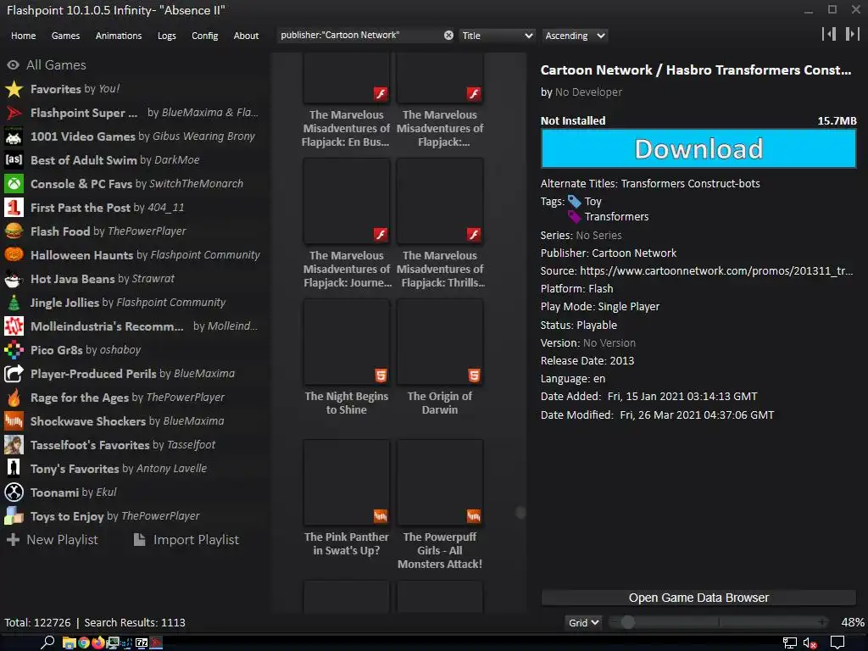The width and height of the screenshot is (868, 651).
Task: Click the Transformers tag icon
Action: pyautogui.click(x=575, y=217)
